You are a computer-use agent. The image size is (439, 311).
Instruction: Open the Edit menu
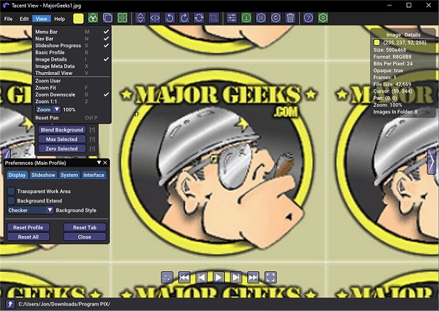pos(24,19)
